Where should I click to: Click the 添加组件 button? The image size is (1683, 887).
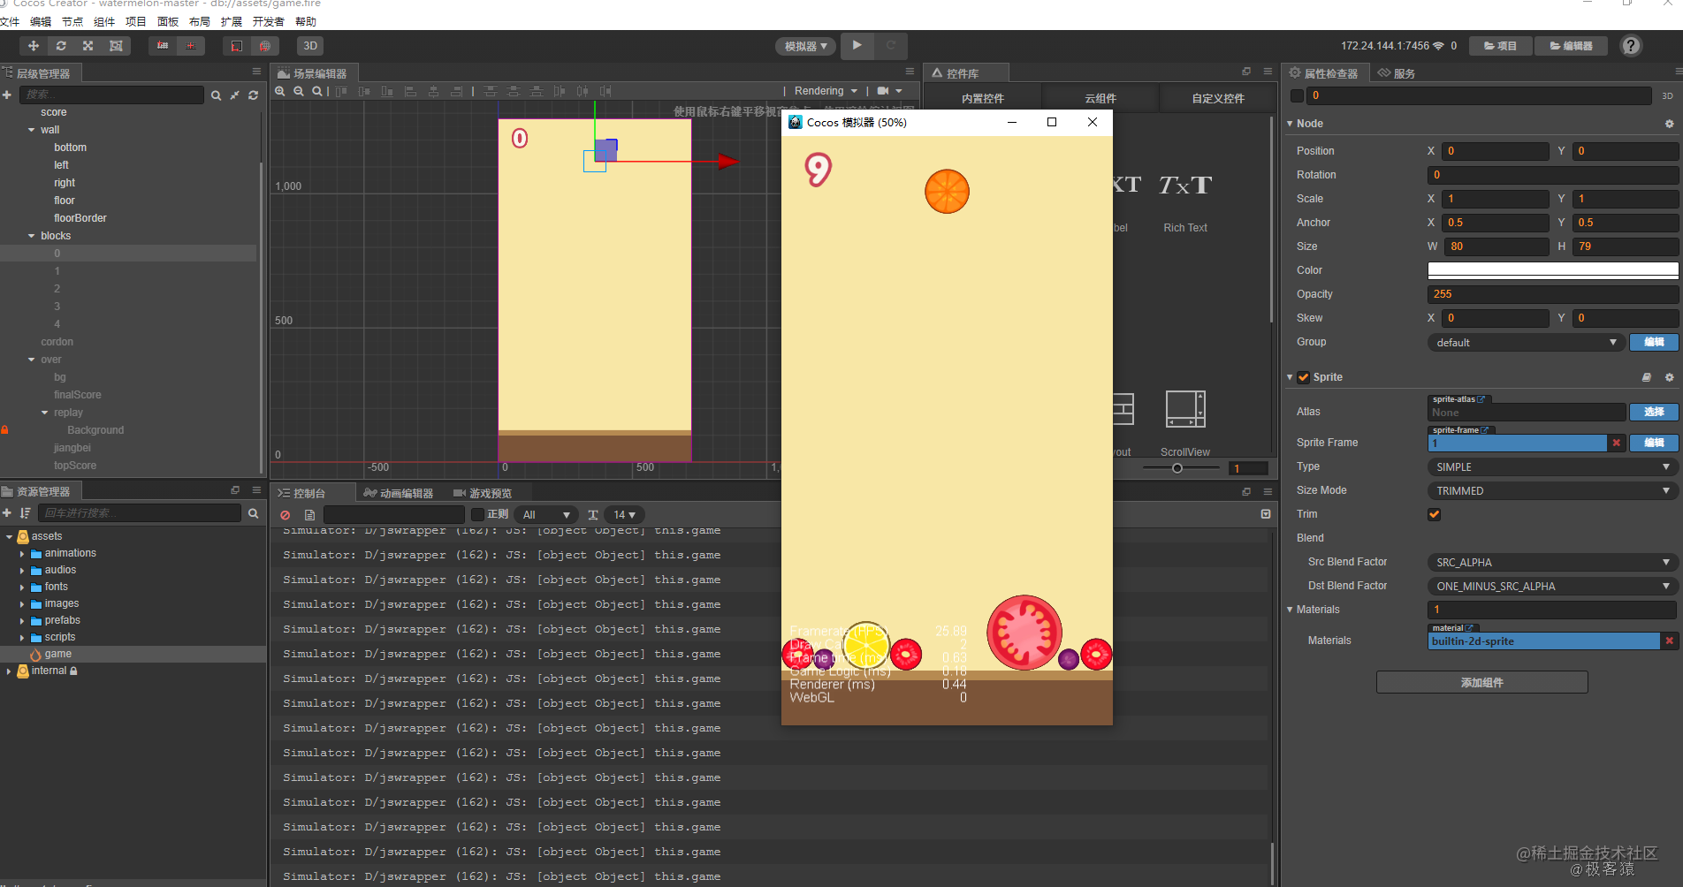[x=1481, y=682]
